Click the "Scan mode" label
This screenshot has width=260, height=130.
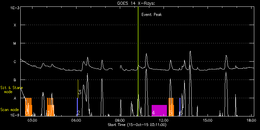tap(9, 110)
